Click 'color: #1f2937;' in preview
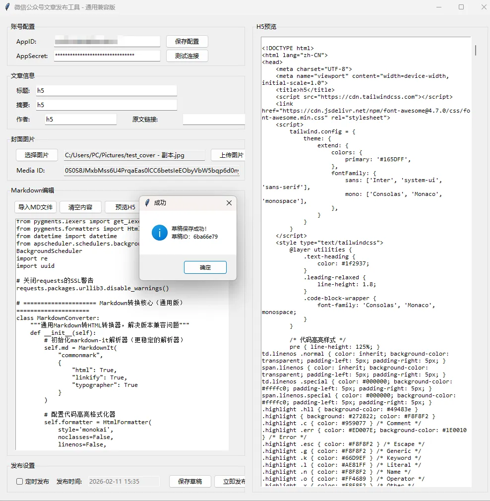The width and height of the screenshot is (490, 501). coord(343,263)
